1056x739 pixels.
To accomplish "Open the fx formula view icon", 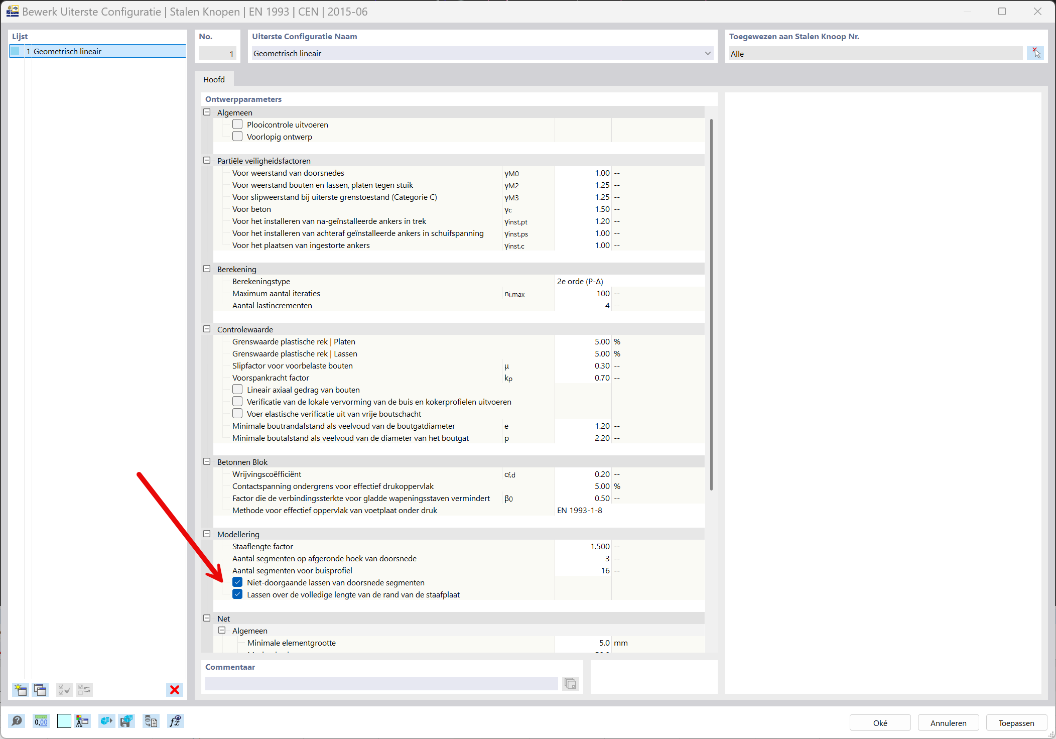I will tap(175, 721).
